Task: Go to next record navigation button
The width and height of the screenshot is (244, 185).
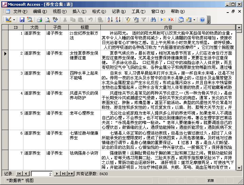Action: 57,174
